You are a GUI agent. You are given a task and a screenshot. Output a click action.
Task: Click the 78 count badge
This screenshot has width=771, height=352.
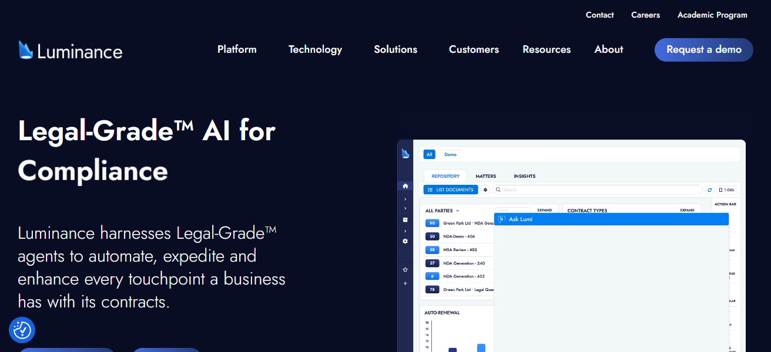[x=433, y=290]
